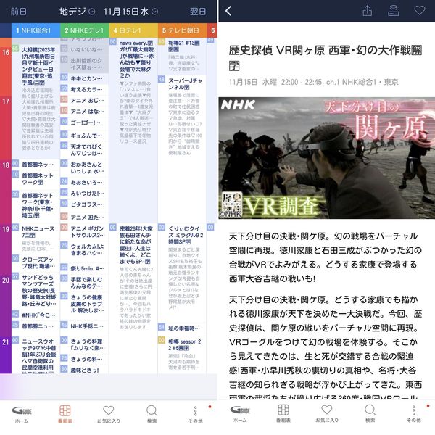
Task: Go to next day with 翌日
Action: (x=198, y=12)
